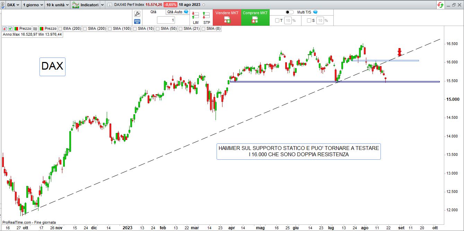464x231 pixels.
Task: Click the 15.574,26 price value
Action: [154, 5]
